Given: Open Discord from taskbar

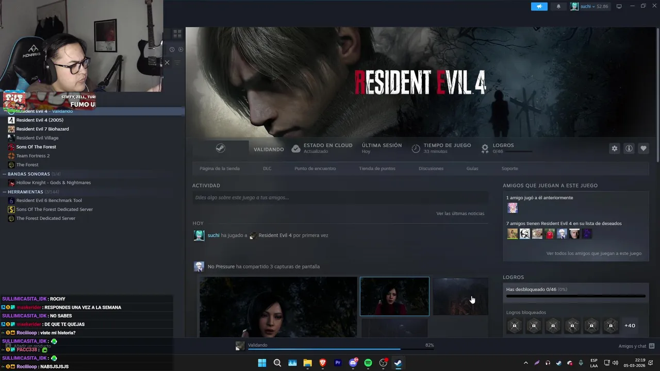Looking at the screenshot, I should point(353,363).
